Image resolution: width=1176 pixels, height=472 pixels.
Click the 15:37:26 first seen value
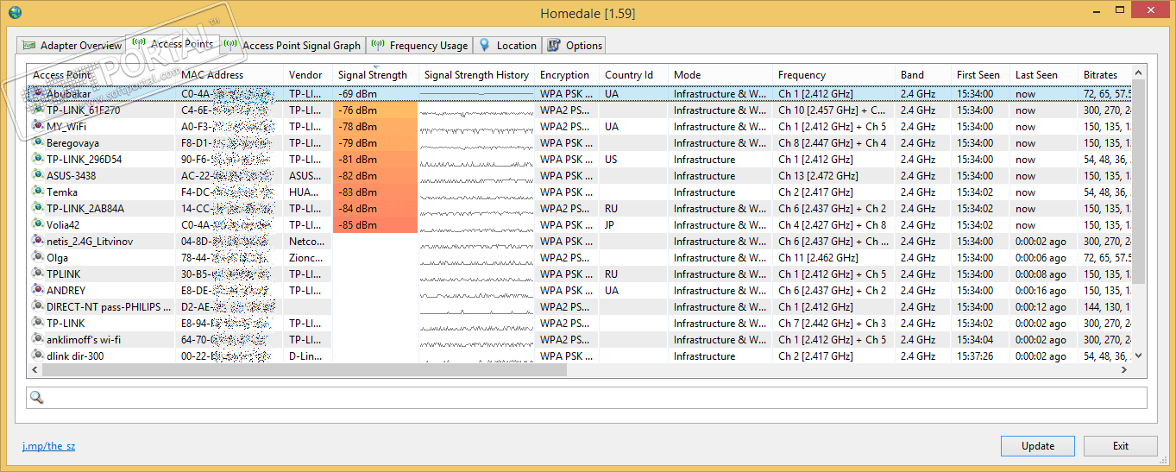[975, 356]
